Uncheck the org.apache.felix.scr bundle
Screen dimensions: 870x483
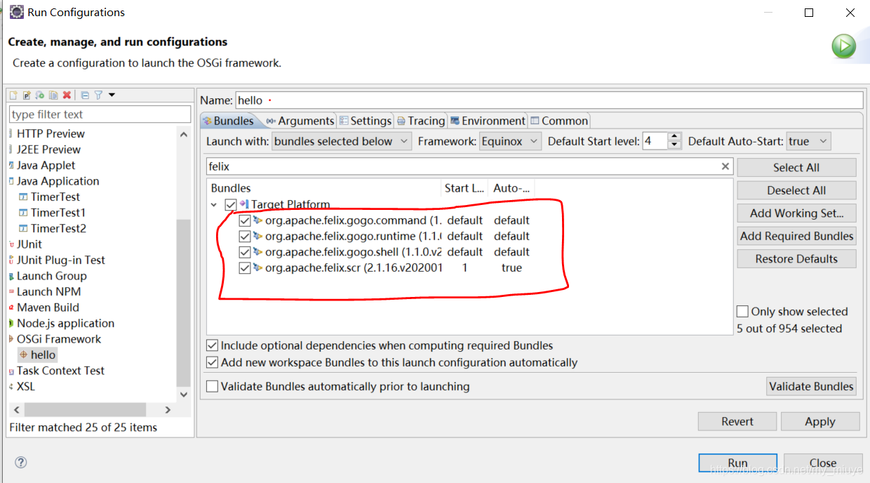coord(245,267)
